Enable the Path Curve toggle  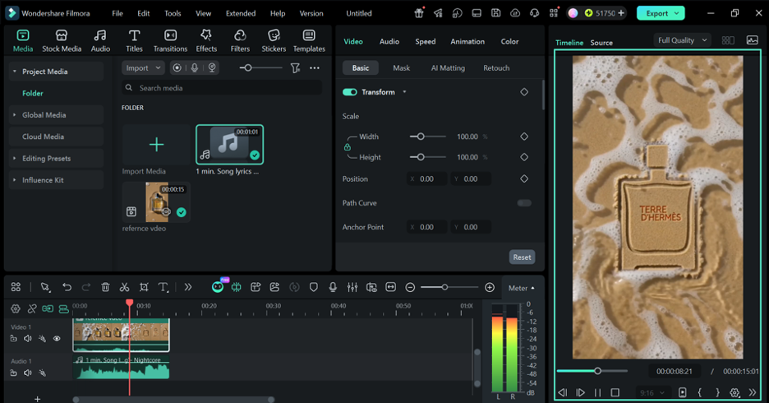click(524, 202)
